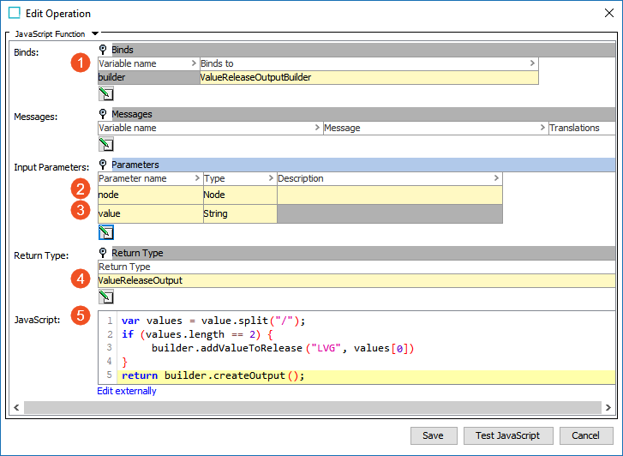Expand the 'Parameter name' column header arrow
Screen dimensions: 623x456
point(196,178)
